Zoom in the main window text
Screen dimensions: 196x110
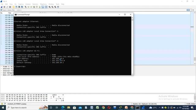tap(50, 7)
